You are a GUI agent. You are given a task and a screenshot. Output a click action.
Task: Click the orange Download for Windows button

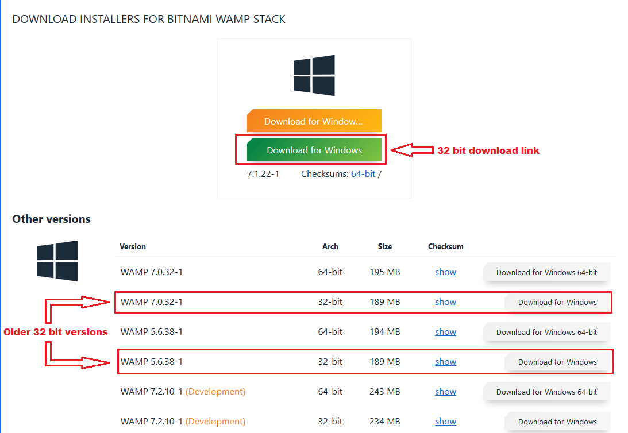(x=314, y=121)
